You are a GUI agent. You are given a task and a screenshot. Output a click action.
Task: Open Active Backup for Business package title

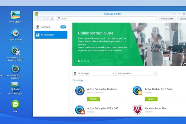pyautogui.click(x=102, y=89)
